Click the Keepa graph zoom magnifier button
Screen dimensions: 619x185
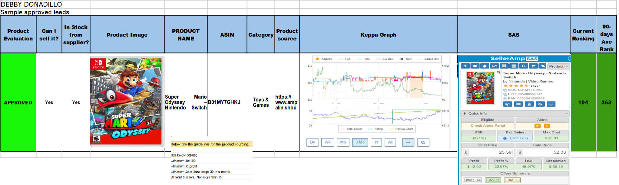(x=423, y=142)
